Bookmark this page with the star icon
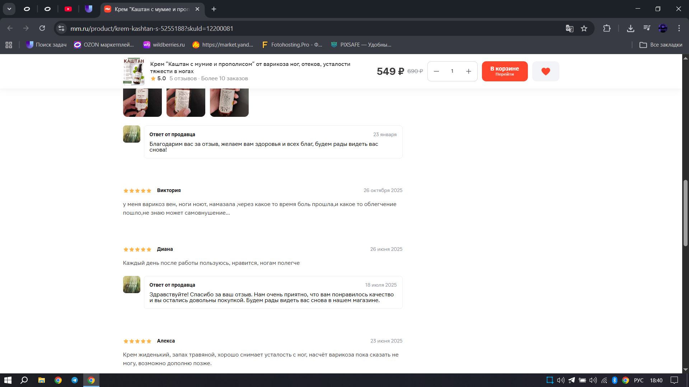The image size is (689, 387). tap(584, 28)
